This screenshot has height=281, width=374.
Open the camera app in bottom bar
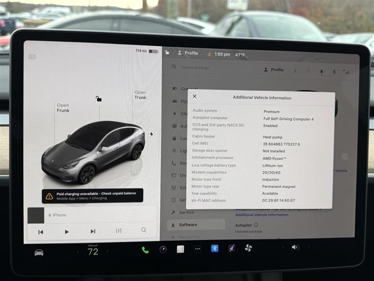pyautogui.click(x=163, y=249)
